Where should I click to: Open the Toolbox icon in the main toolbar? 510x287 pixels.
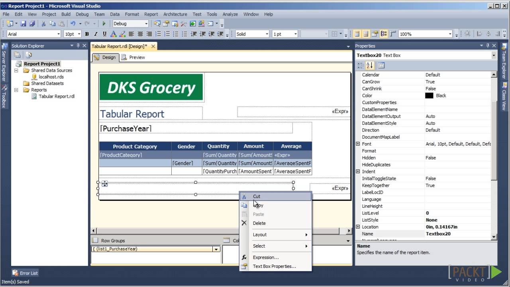(x=183, y=24)
